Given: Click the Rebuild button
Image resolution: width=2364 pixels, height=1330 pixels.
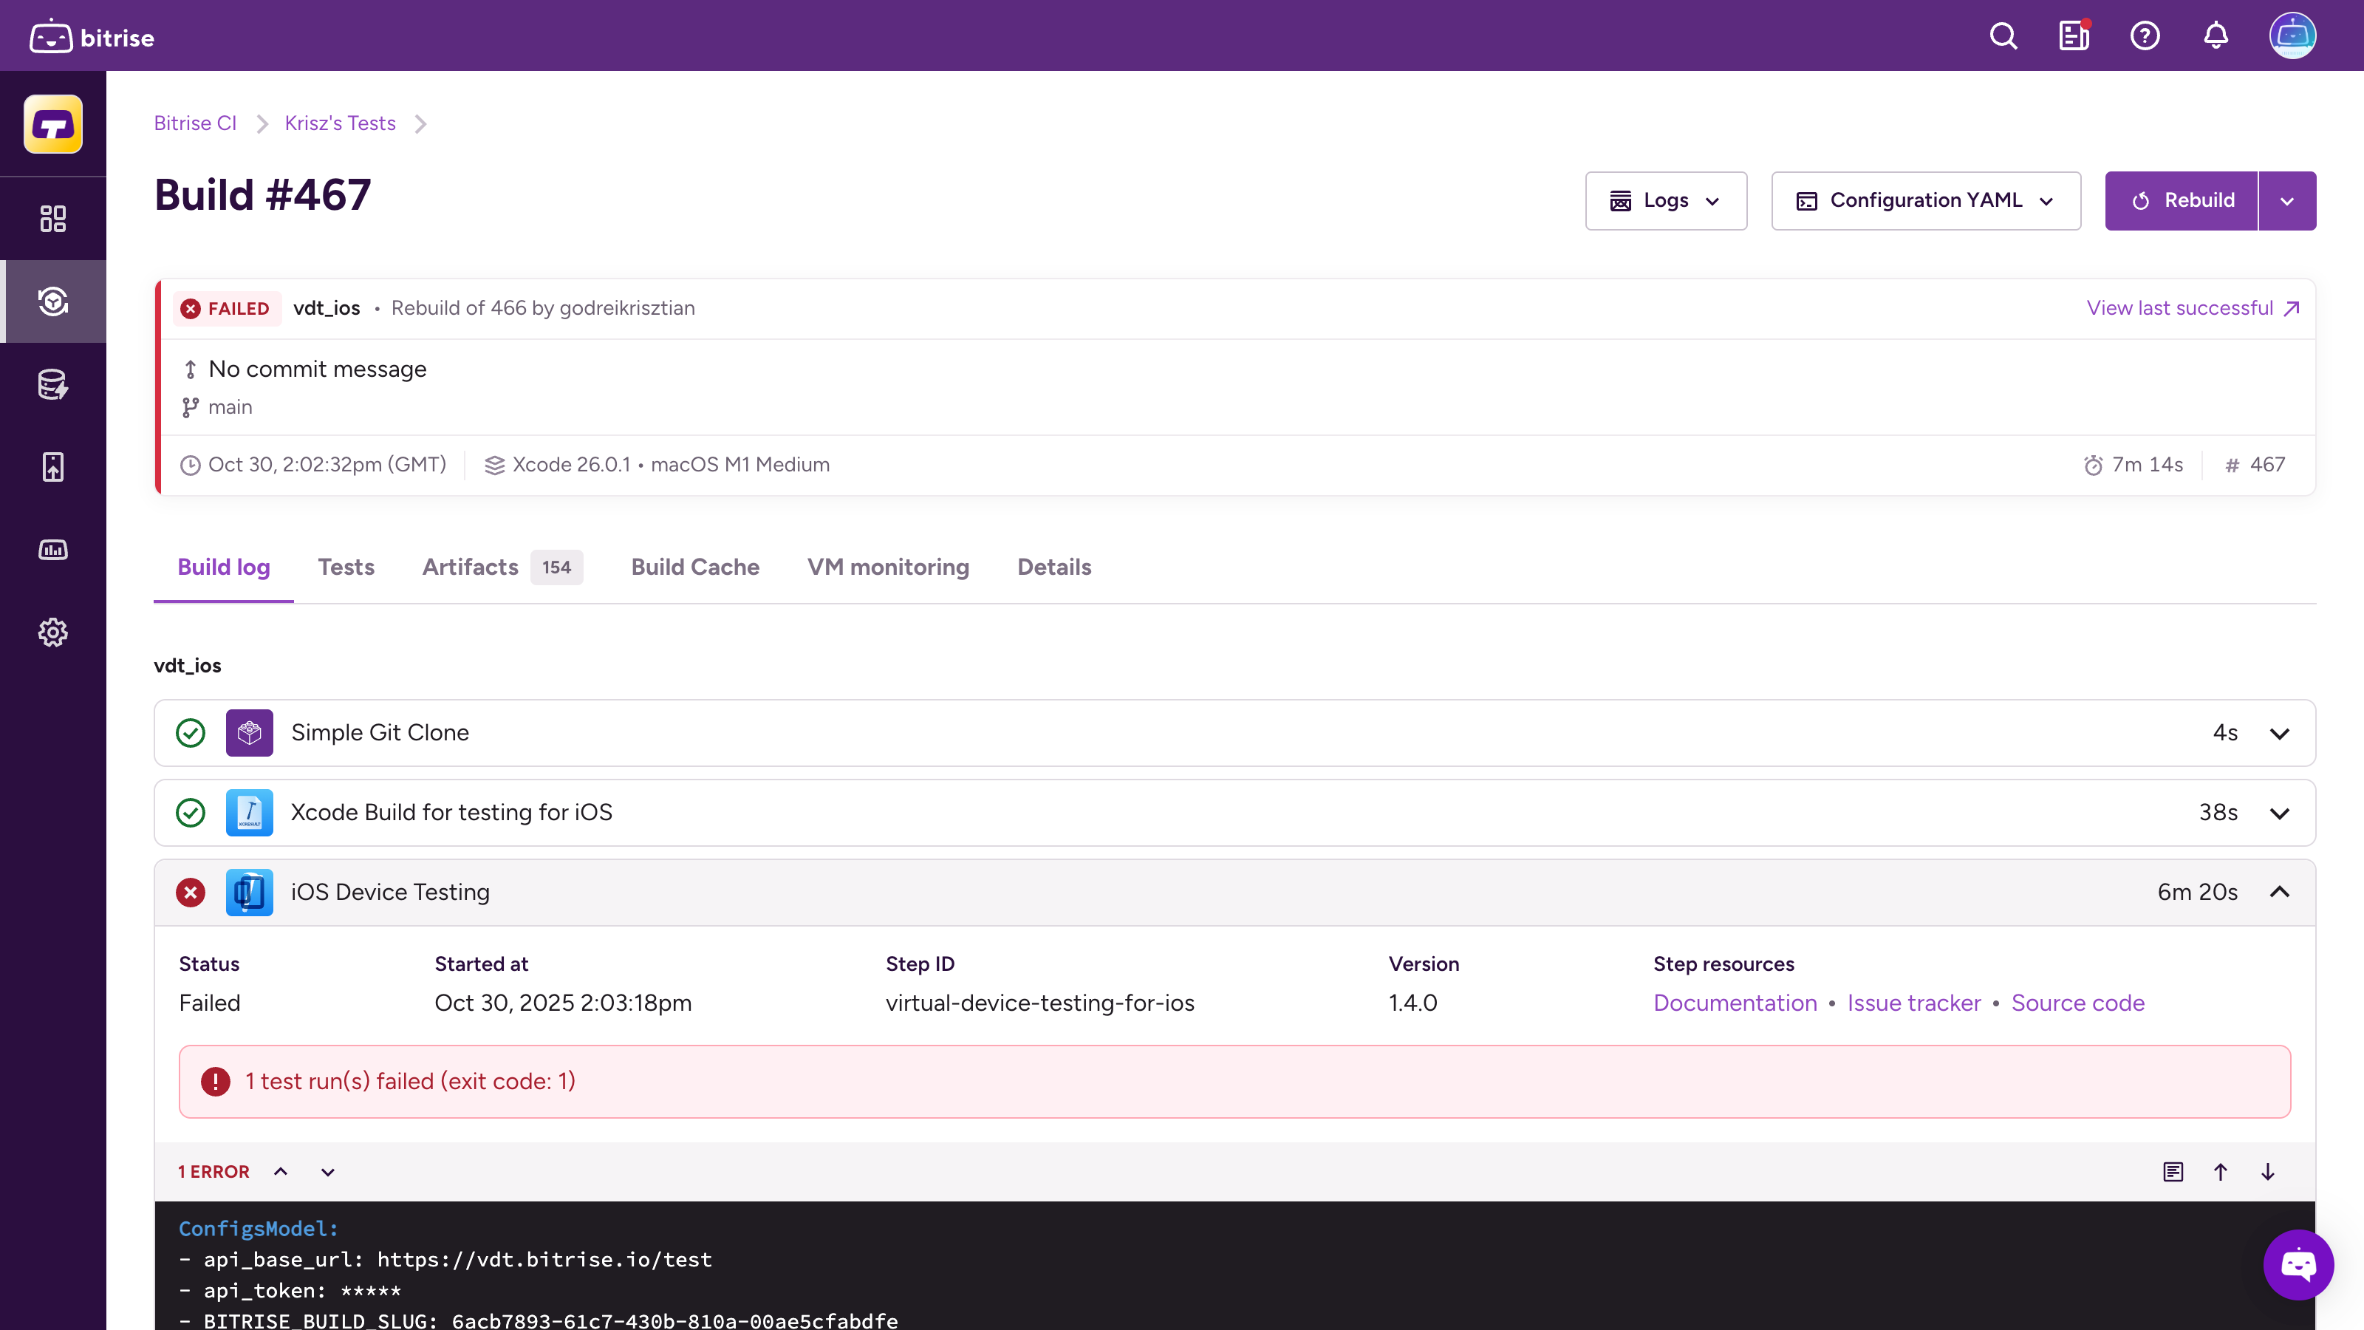Looking at the screenshot, I should pyautogui.click(x=2182, y=201).
